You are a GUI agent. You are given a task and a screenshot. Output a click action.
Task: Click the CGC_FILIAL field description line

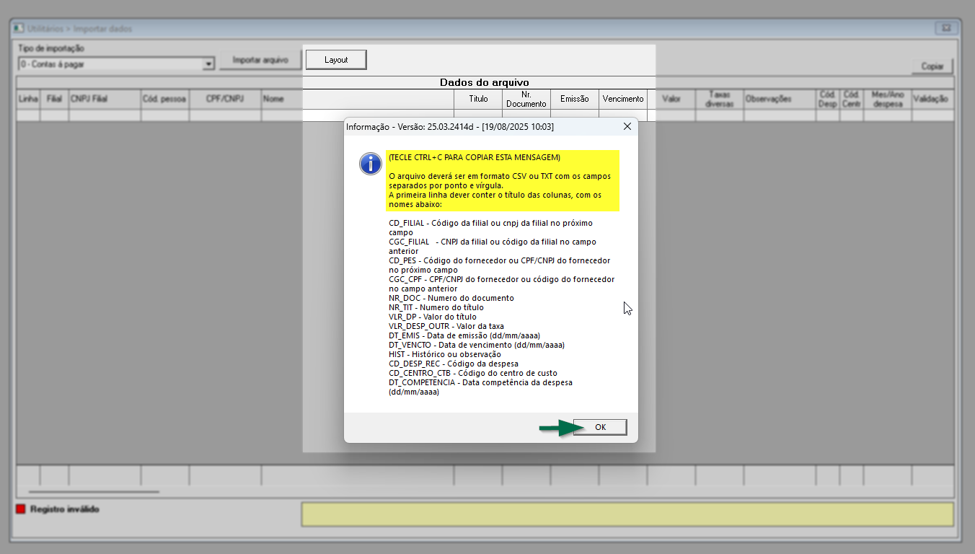coord(493,247)
